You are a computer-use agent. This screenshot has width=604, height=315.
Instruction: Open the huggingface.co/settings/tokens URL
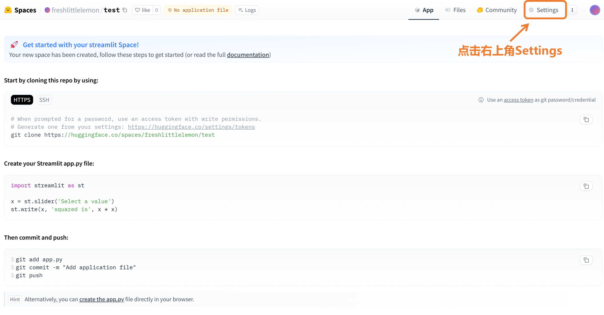click(191, 127)
